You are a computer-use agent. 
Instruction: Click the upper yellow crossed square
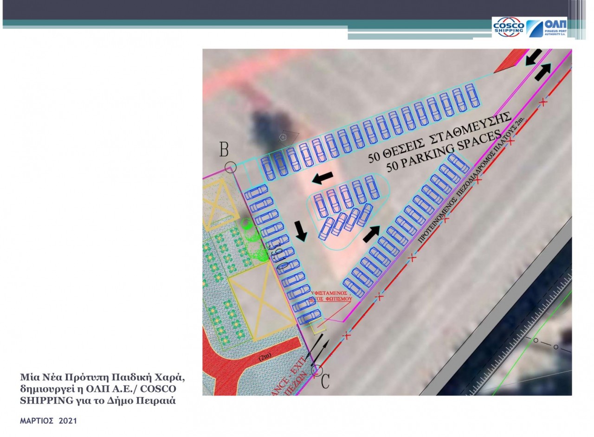219,205
